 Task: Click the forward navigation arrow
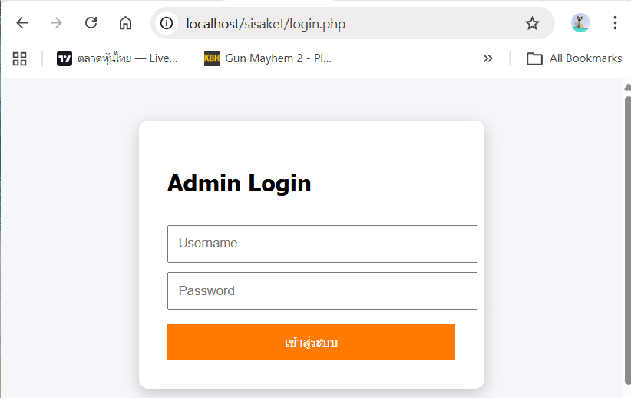(x=56, y=23)
